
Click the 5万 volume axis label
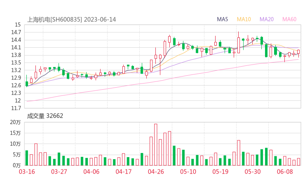coord(17,155)
